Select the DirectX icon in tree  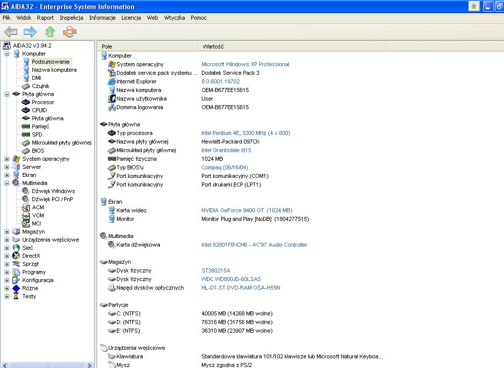point(16,256)
